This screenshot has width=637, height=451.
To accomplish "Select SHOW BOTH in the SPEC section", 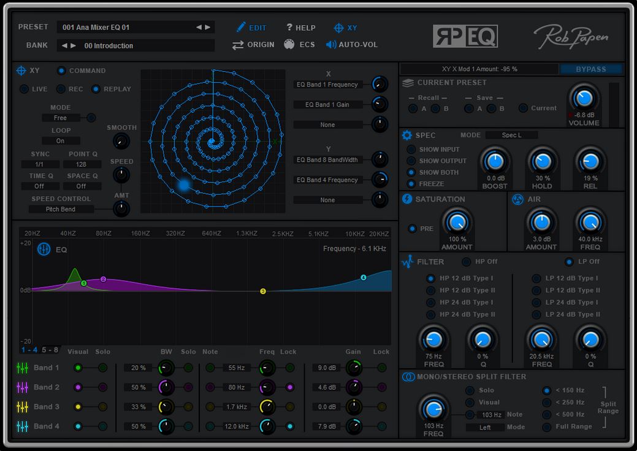I will [x=411, y=172].
